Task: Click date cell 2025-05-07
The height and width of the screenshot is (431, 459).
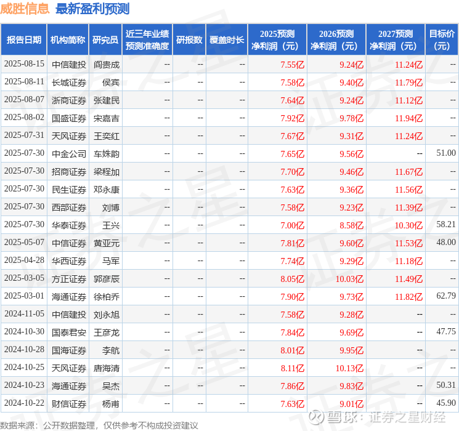Action: pyautogui.click(x=24, y=243)
